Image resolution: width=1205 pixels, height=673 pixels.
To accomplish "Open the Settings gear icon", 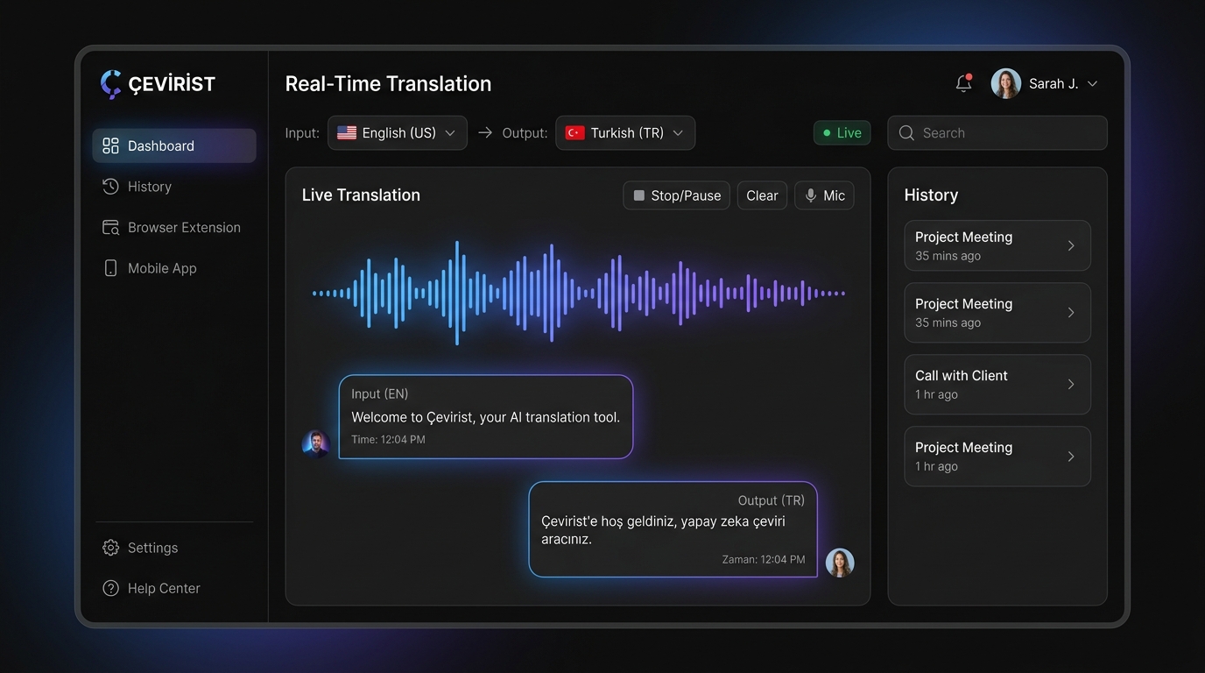I will (110, 548).
